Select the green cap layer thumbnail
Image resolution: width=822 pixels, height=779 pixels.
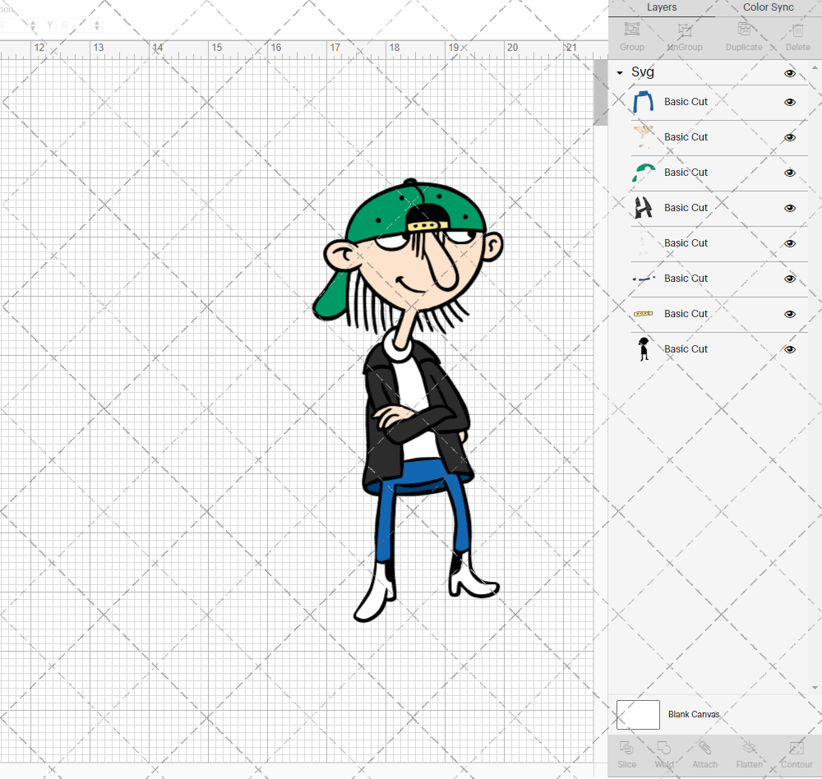tap(644, 173)
